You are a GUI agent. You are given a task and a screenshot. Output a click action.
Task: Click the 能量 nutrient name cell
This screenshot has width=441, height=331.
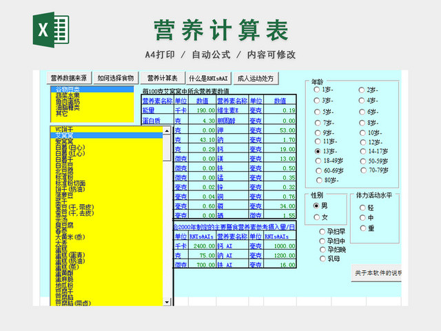(x=157, y=110)
